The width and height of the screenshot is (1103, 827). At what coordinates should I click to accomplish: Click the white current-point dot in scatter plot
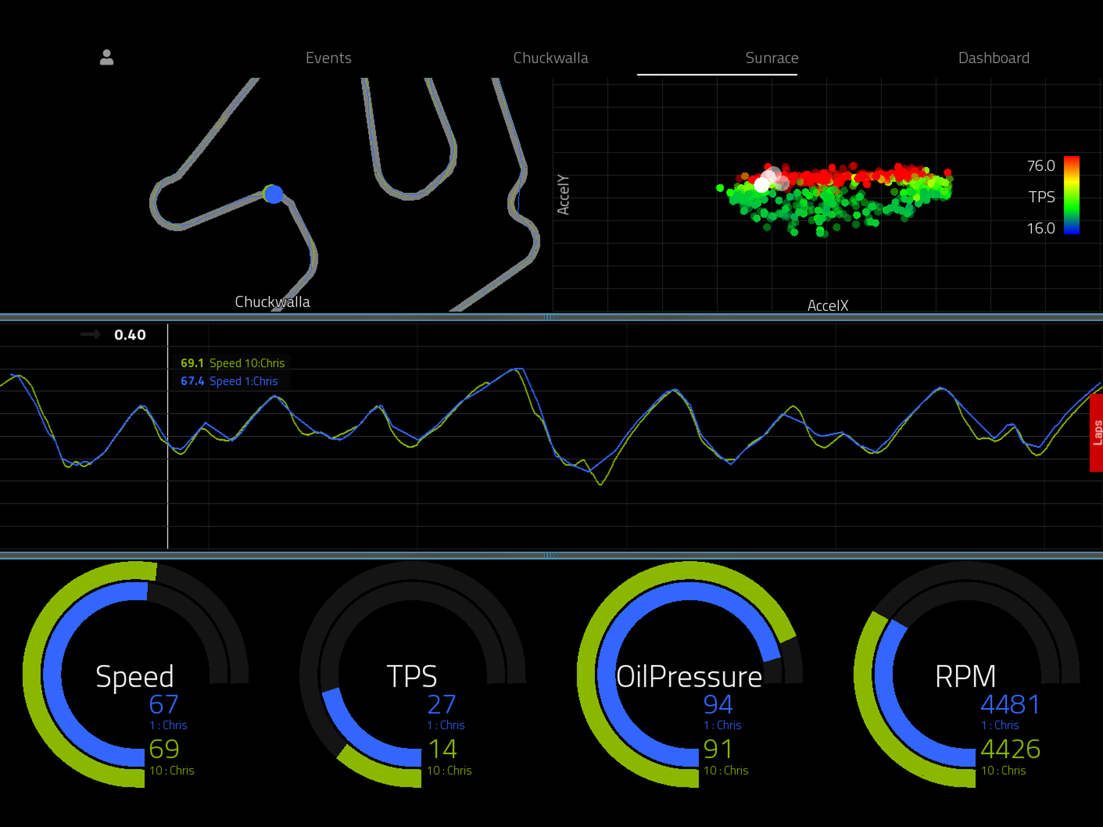[761, 185]
